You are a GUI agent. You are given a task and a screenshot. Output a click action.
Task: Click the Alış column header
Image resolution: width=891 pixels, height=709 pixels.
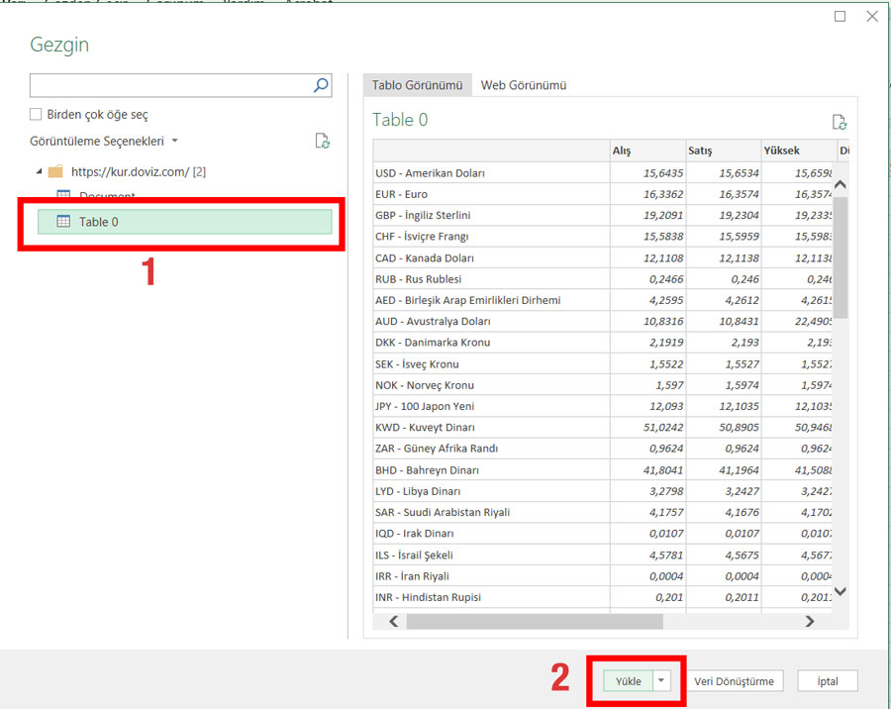(x=647, y=151)
